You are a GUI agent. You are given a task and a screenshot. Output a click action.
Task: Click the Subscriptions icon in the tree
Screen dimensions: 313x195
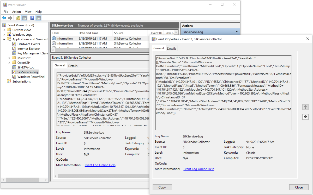[9, 81]
